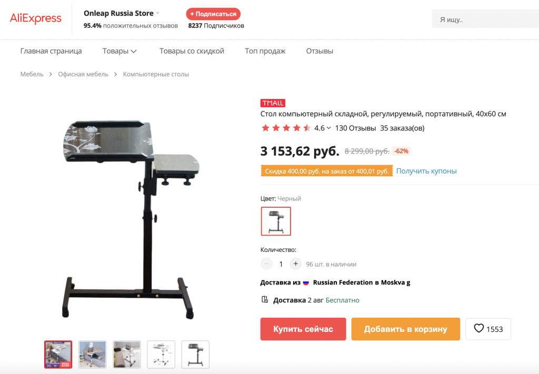Screen dimensions: 539x374
Task: Click Добавить в корзину button
Action: [405, 329]
